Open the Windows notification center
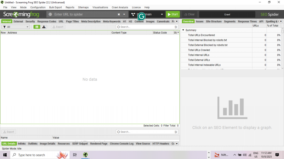This screenshot has width=284, height=159. pyautogui.click(x=277, y=155)
